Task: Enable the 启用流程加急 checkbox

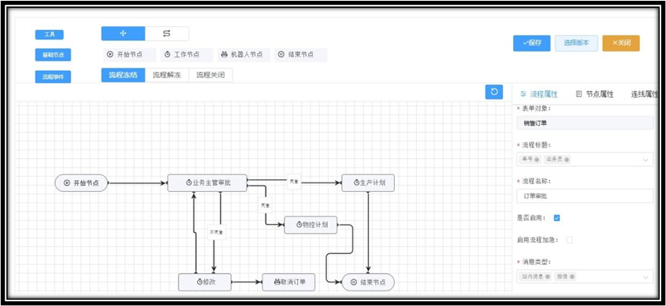Action: click(x=570, y=240)
